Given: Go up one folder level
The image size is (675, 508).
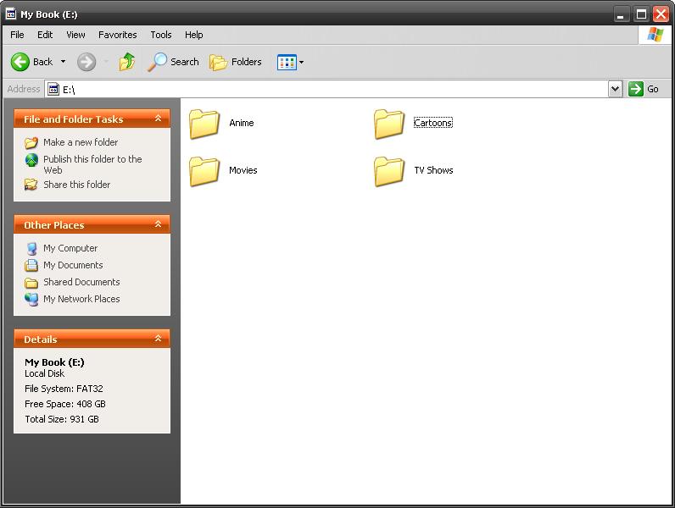Looking at the screenshot, I should [x=127, y=62].
